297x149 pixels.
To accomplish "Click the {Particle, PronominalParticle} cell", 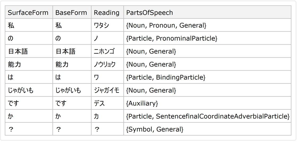I will click(x=172, y=38).
